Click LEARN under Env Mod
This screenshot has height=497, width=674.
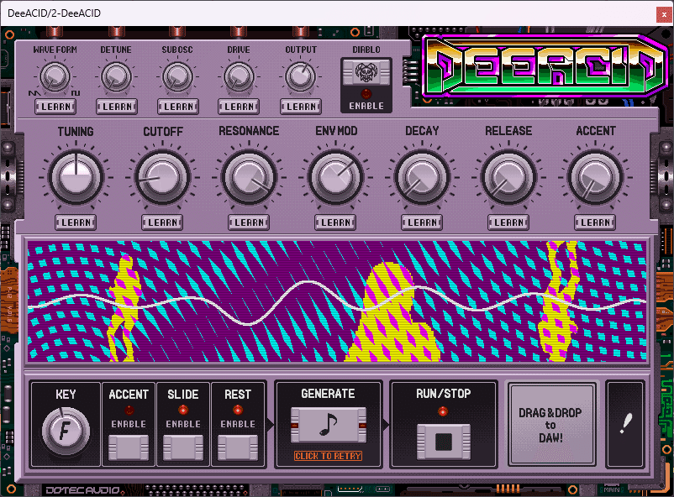[335, 222]
